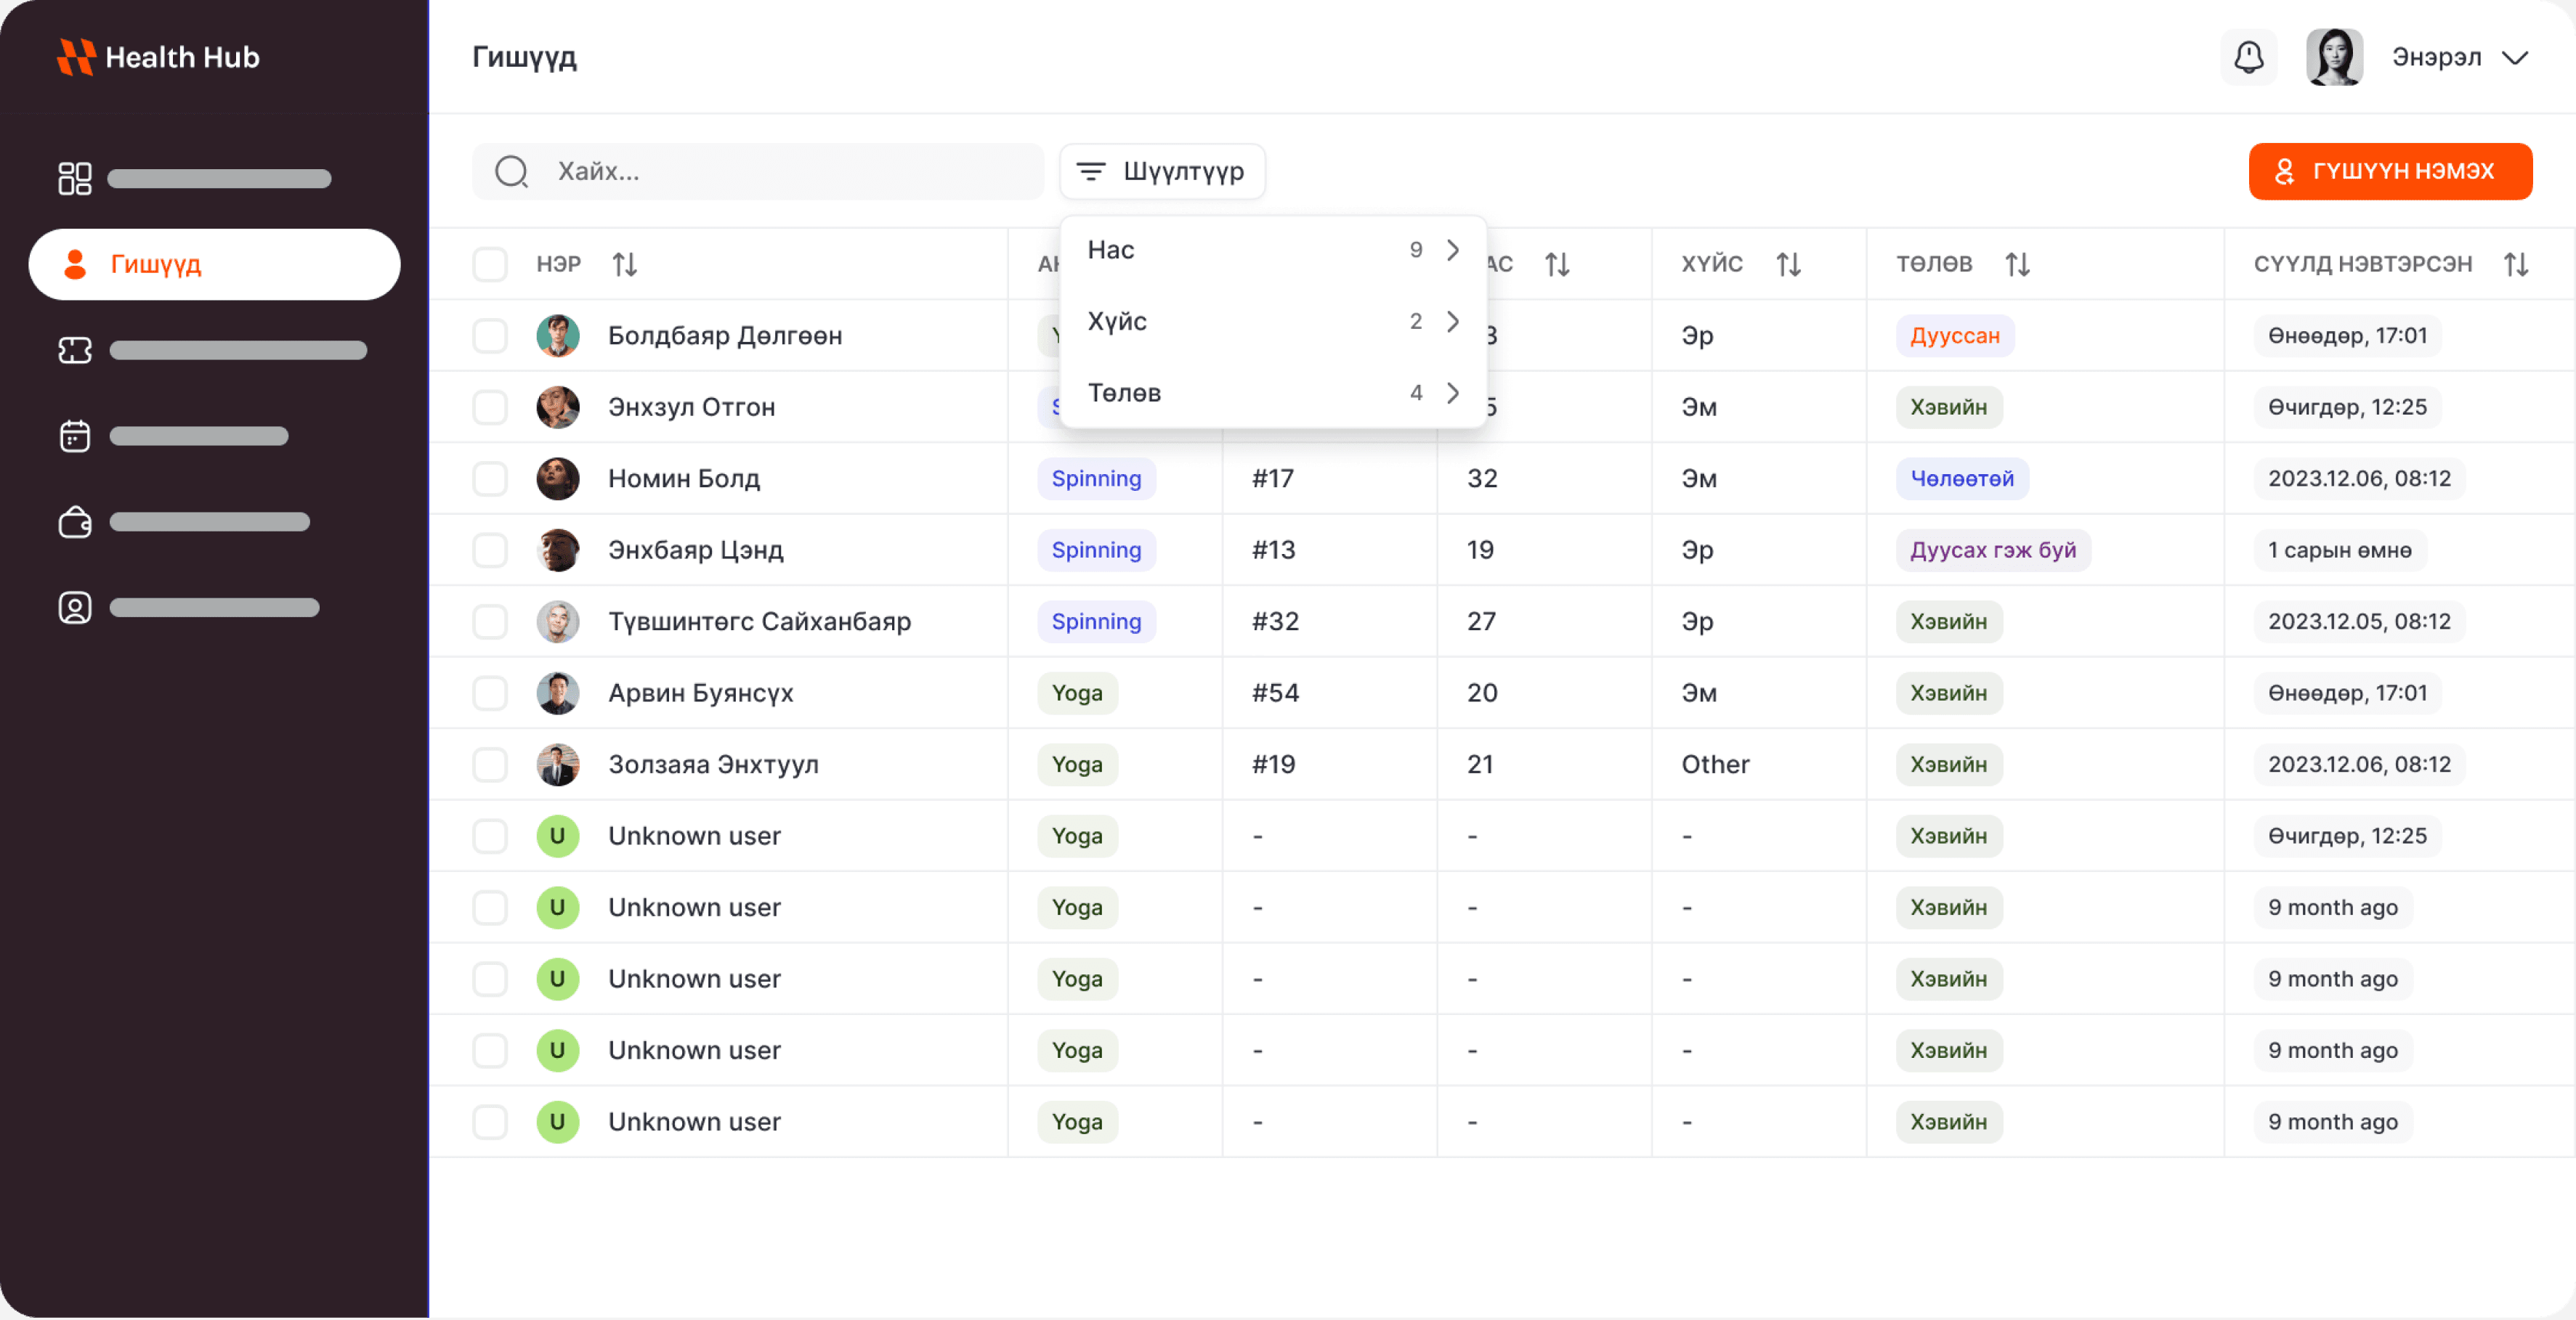This screenshot has width=2576, height=1320.
Task: Expand the Нас filter chevron
Action: click(1453, 250)
